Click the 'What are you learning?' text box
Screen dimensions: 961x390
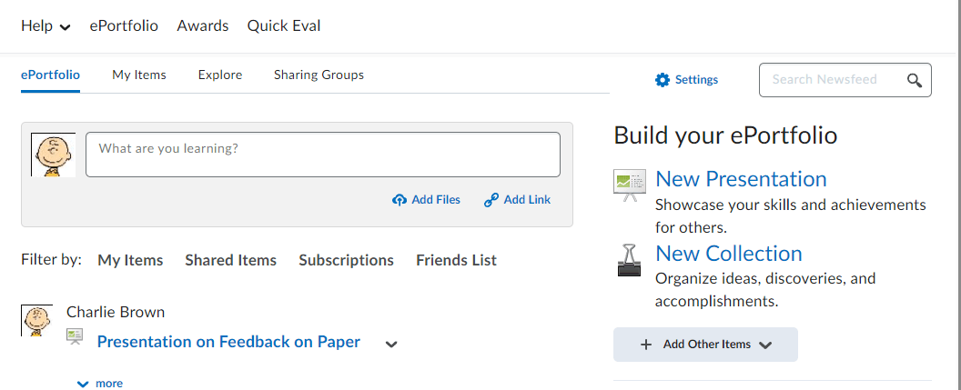[x=322, y=155]
